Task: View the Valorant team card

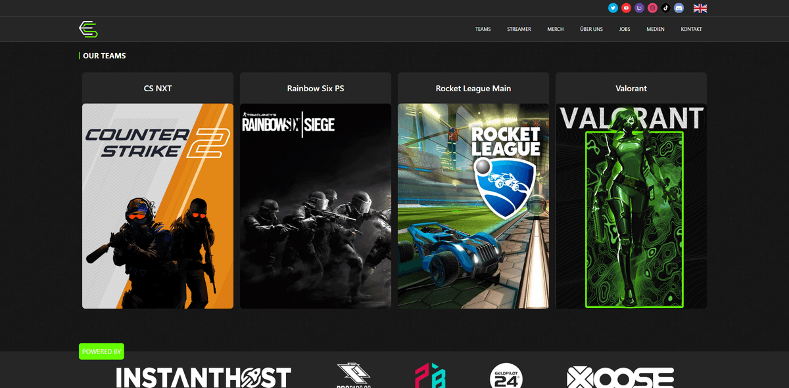Action: (x=631, y=205)
